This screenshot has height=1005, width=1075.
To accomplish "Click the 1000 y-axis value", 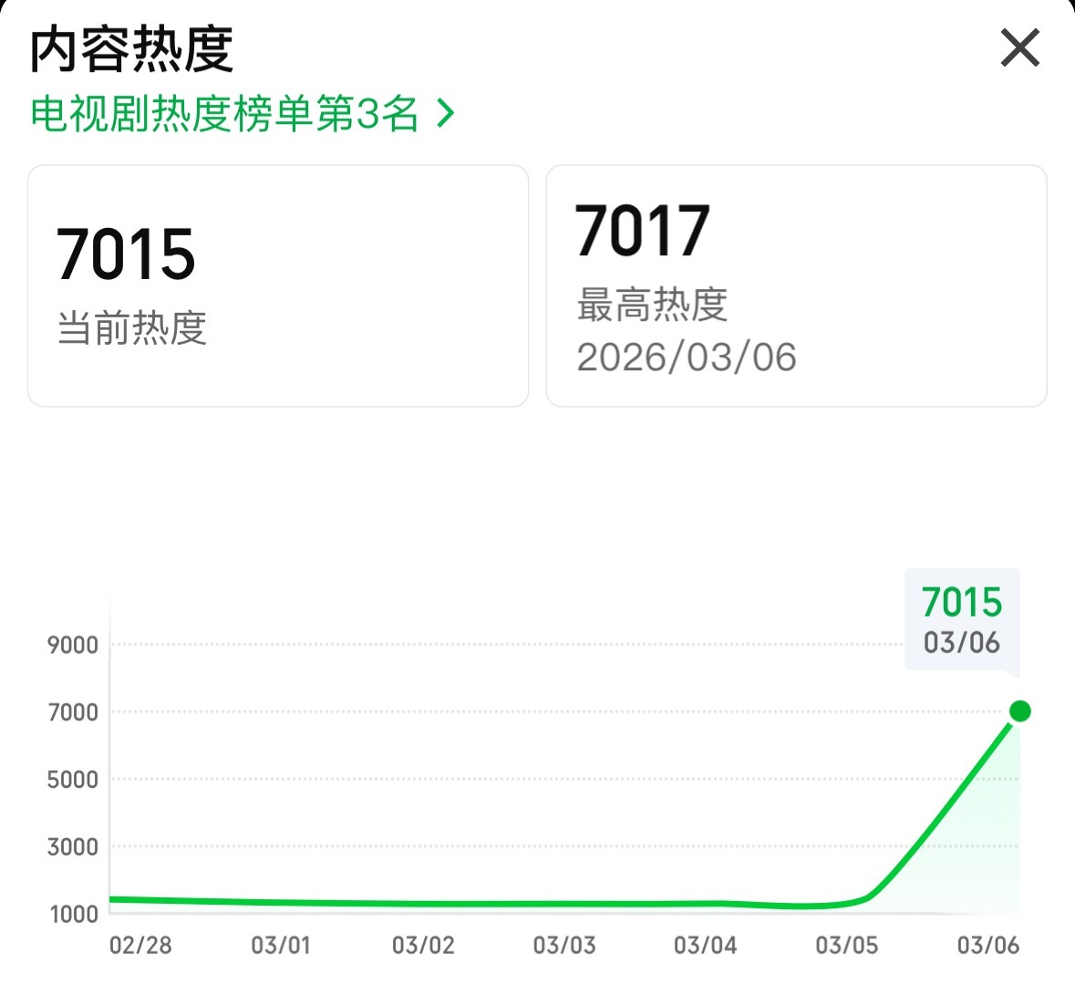I will coord(74,914).
